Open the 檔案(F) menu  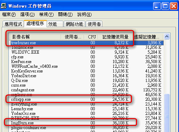click(x=9, y=15)
